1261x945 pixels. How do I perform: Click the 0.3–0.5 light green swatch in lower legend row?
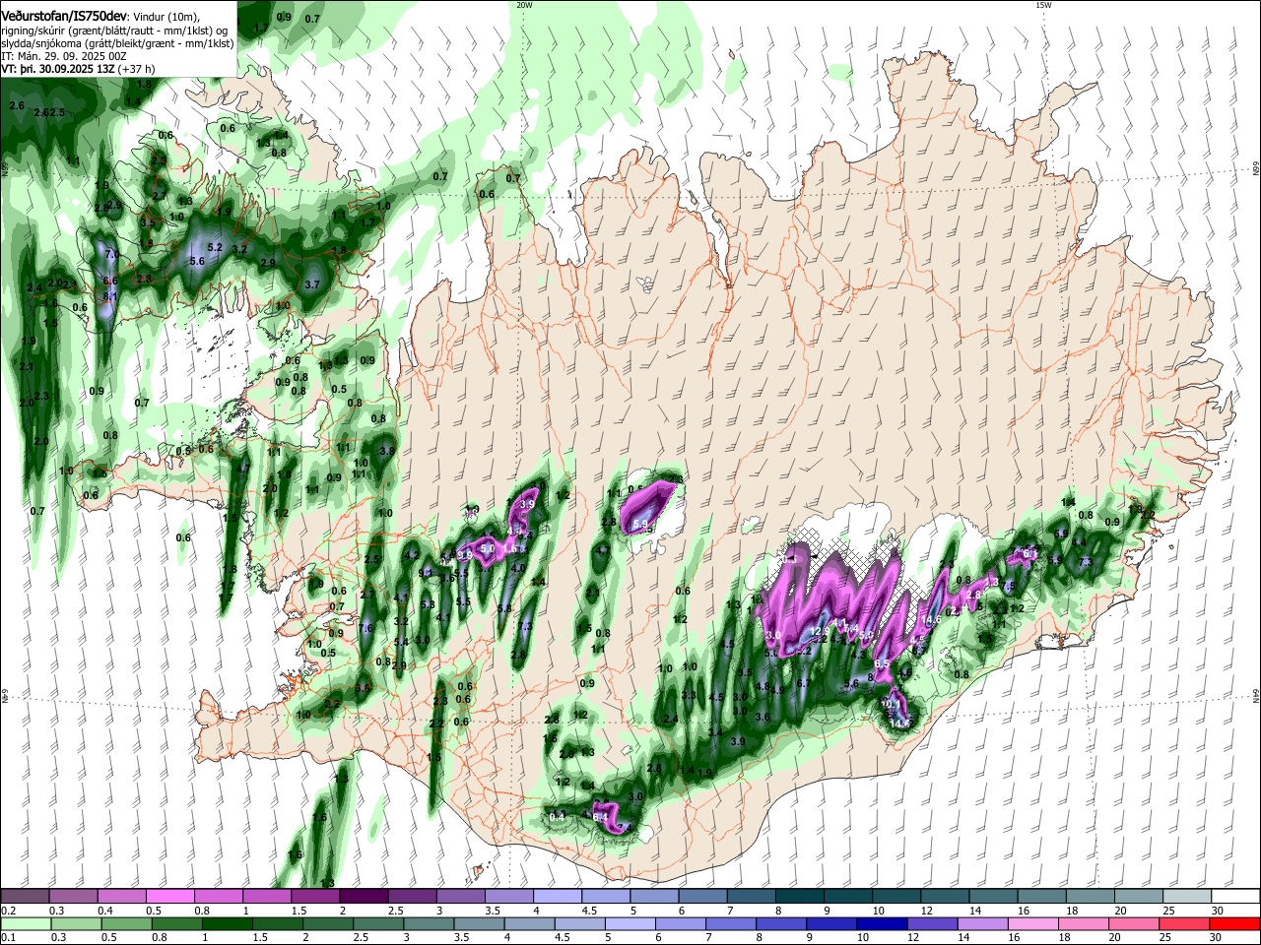(75, 923)
